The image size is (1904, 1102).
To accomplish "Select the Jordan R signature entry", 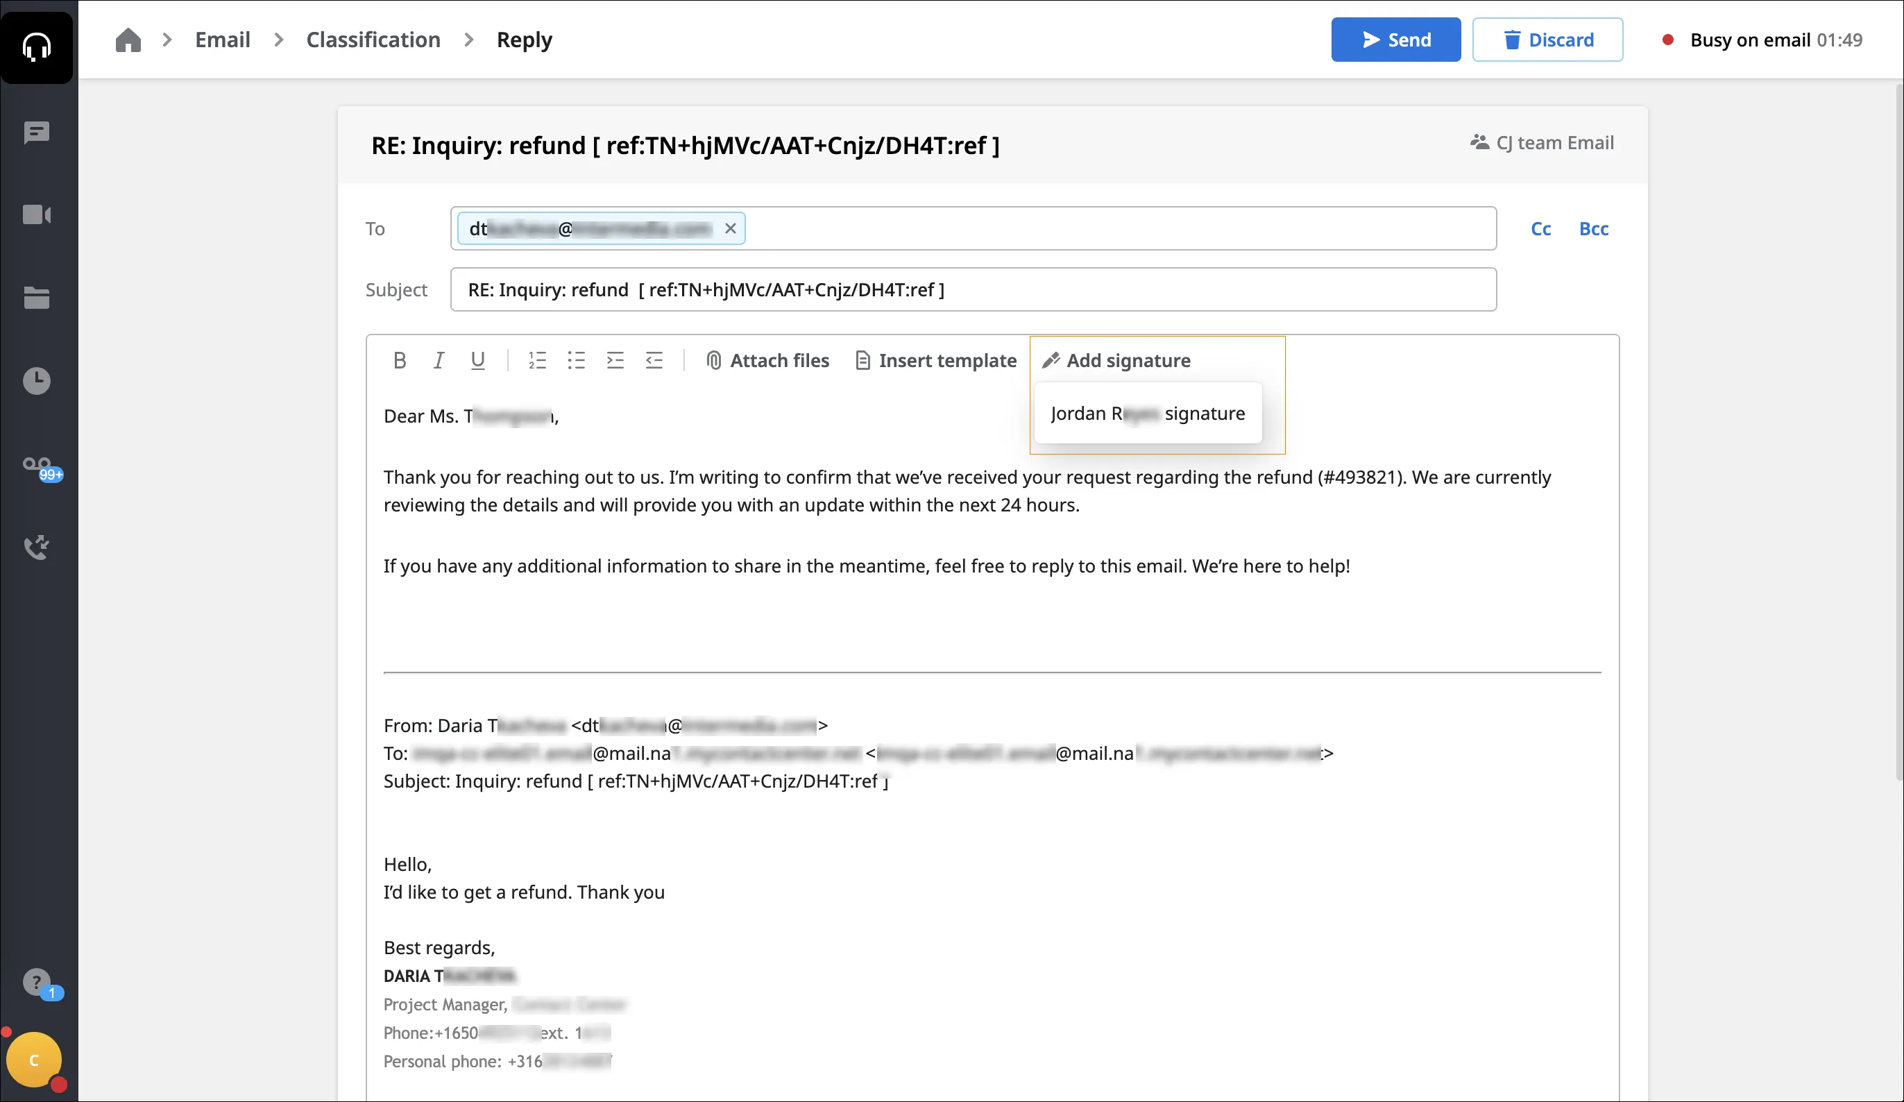I will (1148, 414).
